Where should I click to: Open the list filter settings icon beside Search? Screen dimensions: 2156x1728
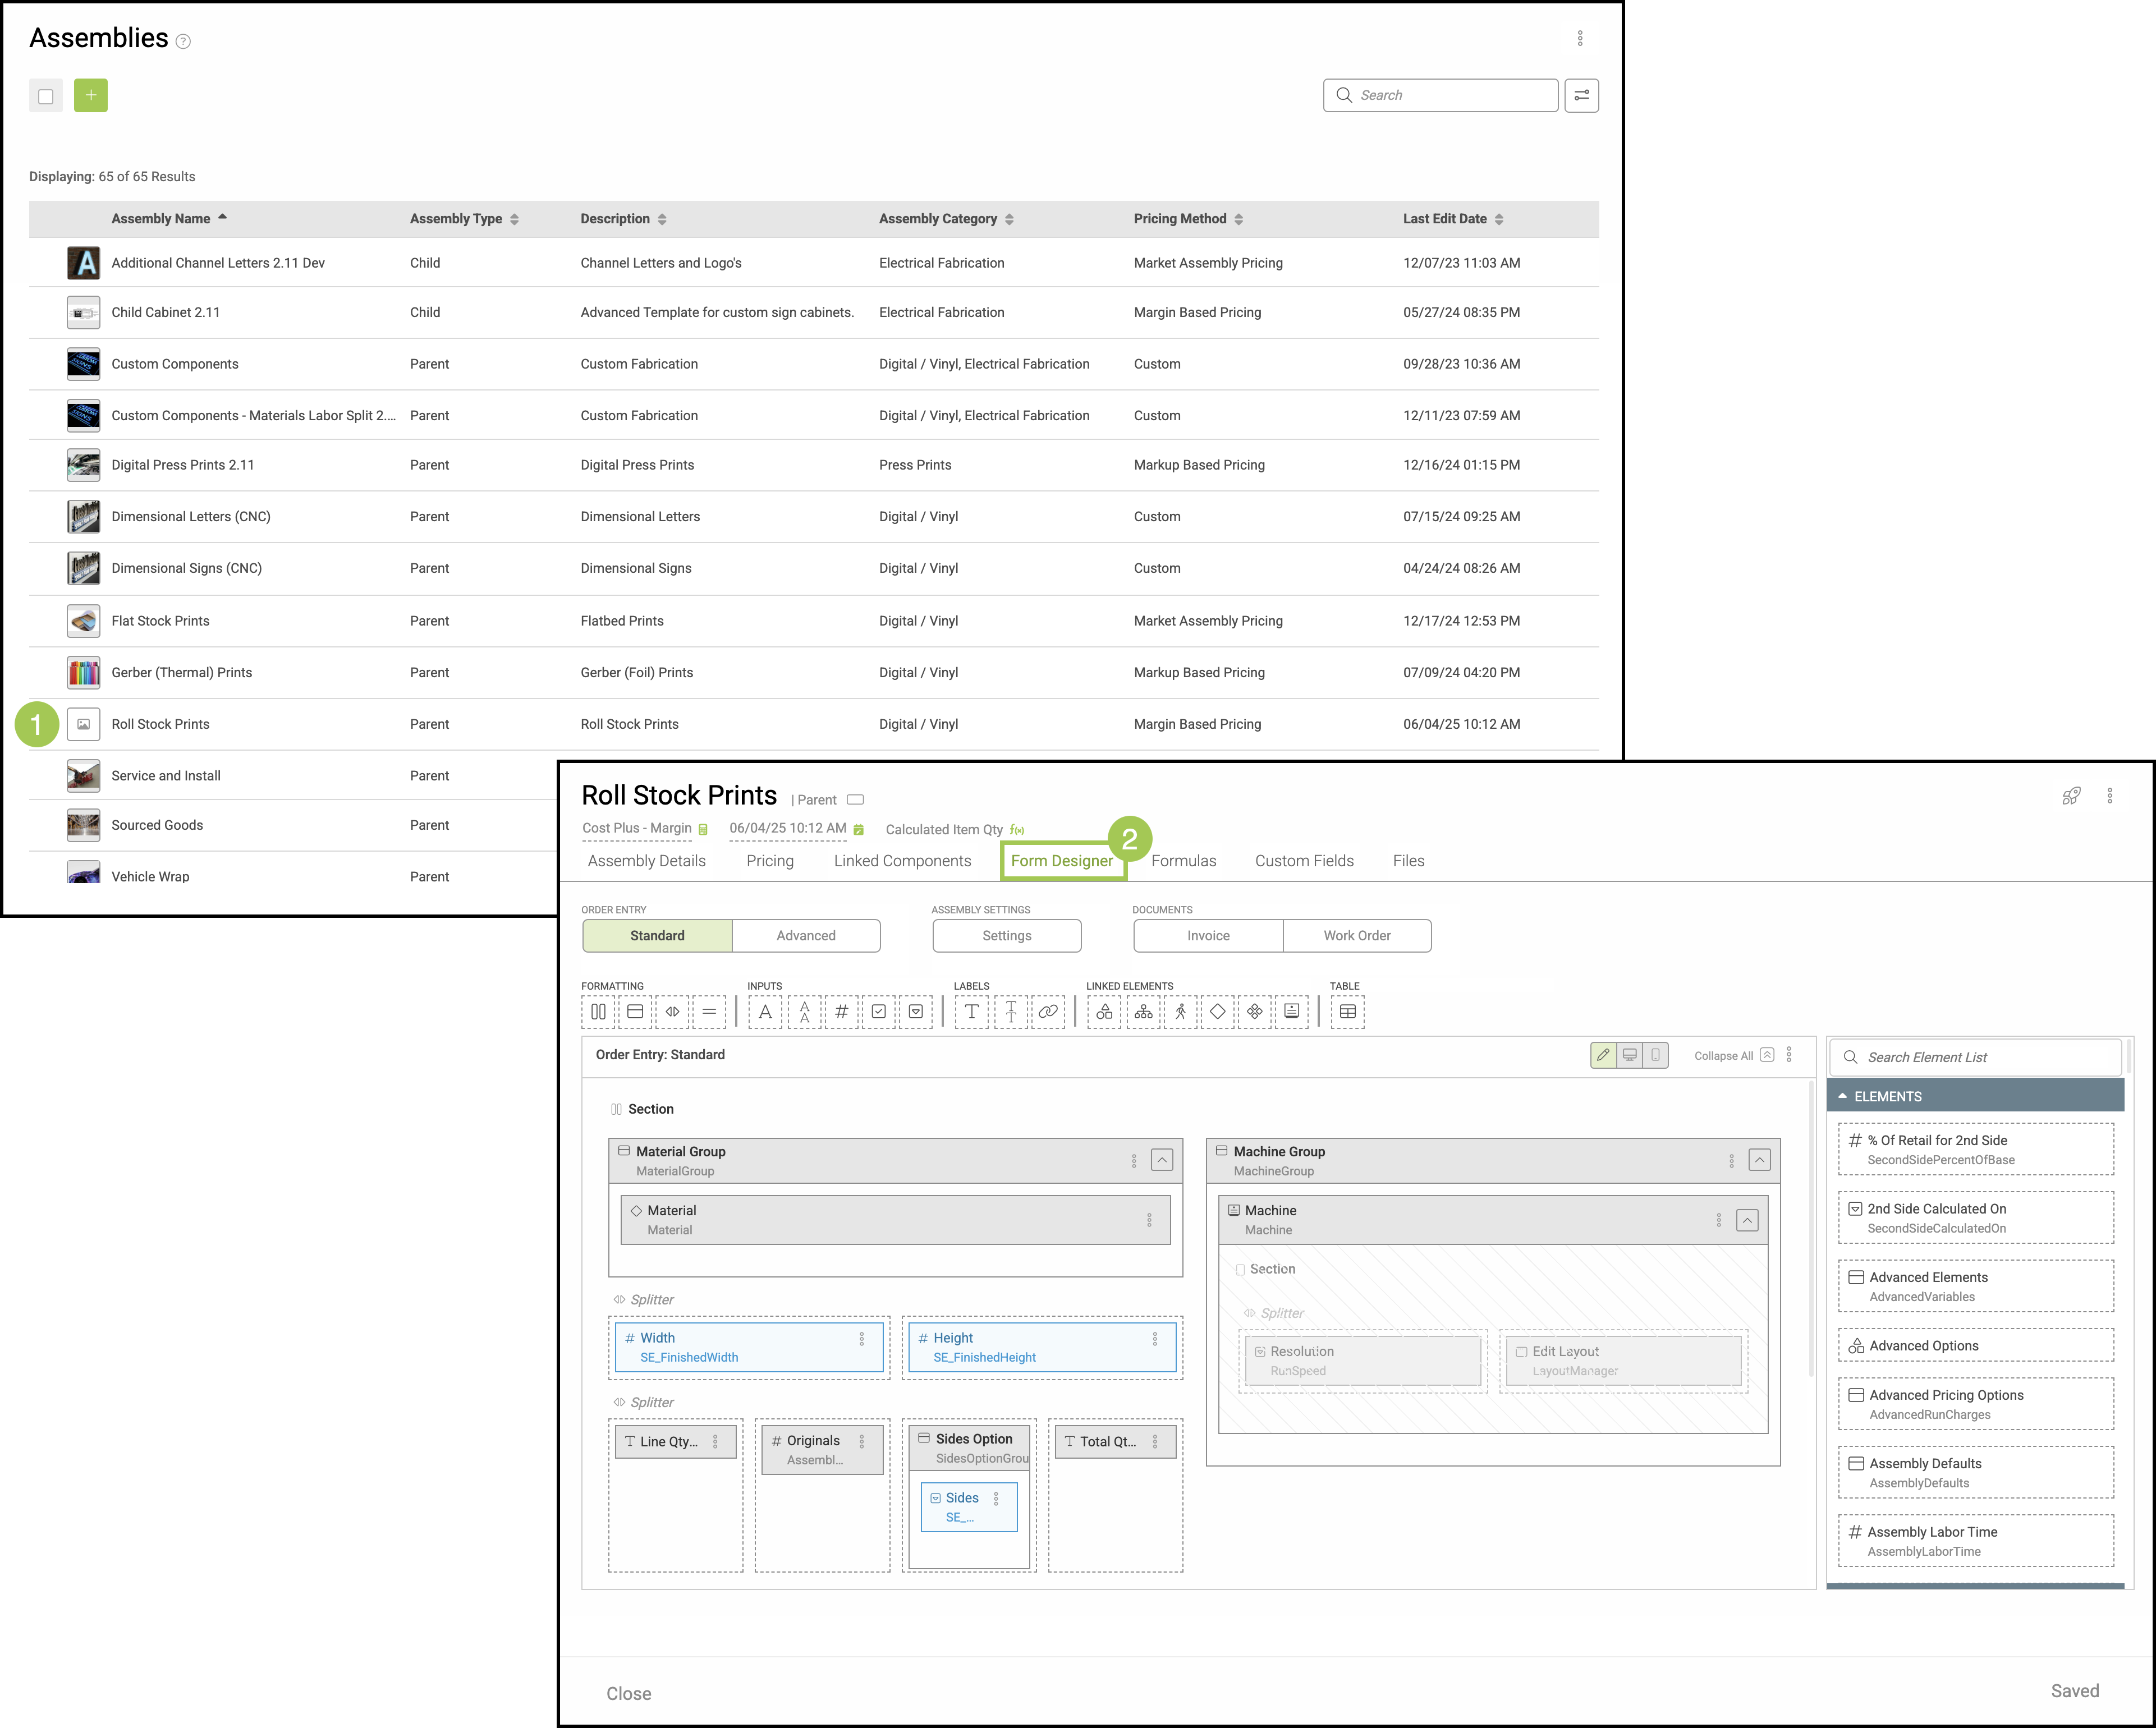(1581, 95)
